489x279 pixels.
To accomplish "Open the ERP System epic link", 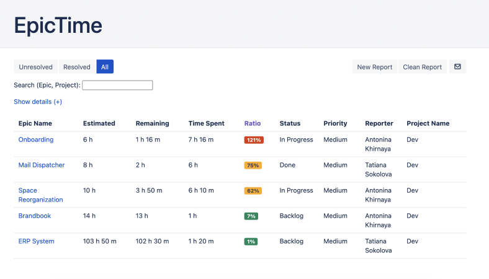I will pyautogui.click(x=36, y=241).
